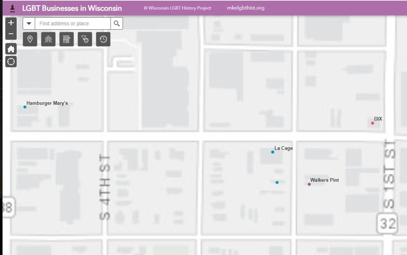Screen dimensions: 407x255
Task: Find my location with the crosshair button
Action: pyautogui.click(x=11, y=62)
